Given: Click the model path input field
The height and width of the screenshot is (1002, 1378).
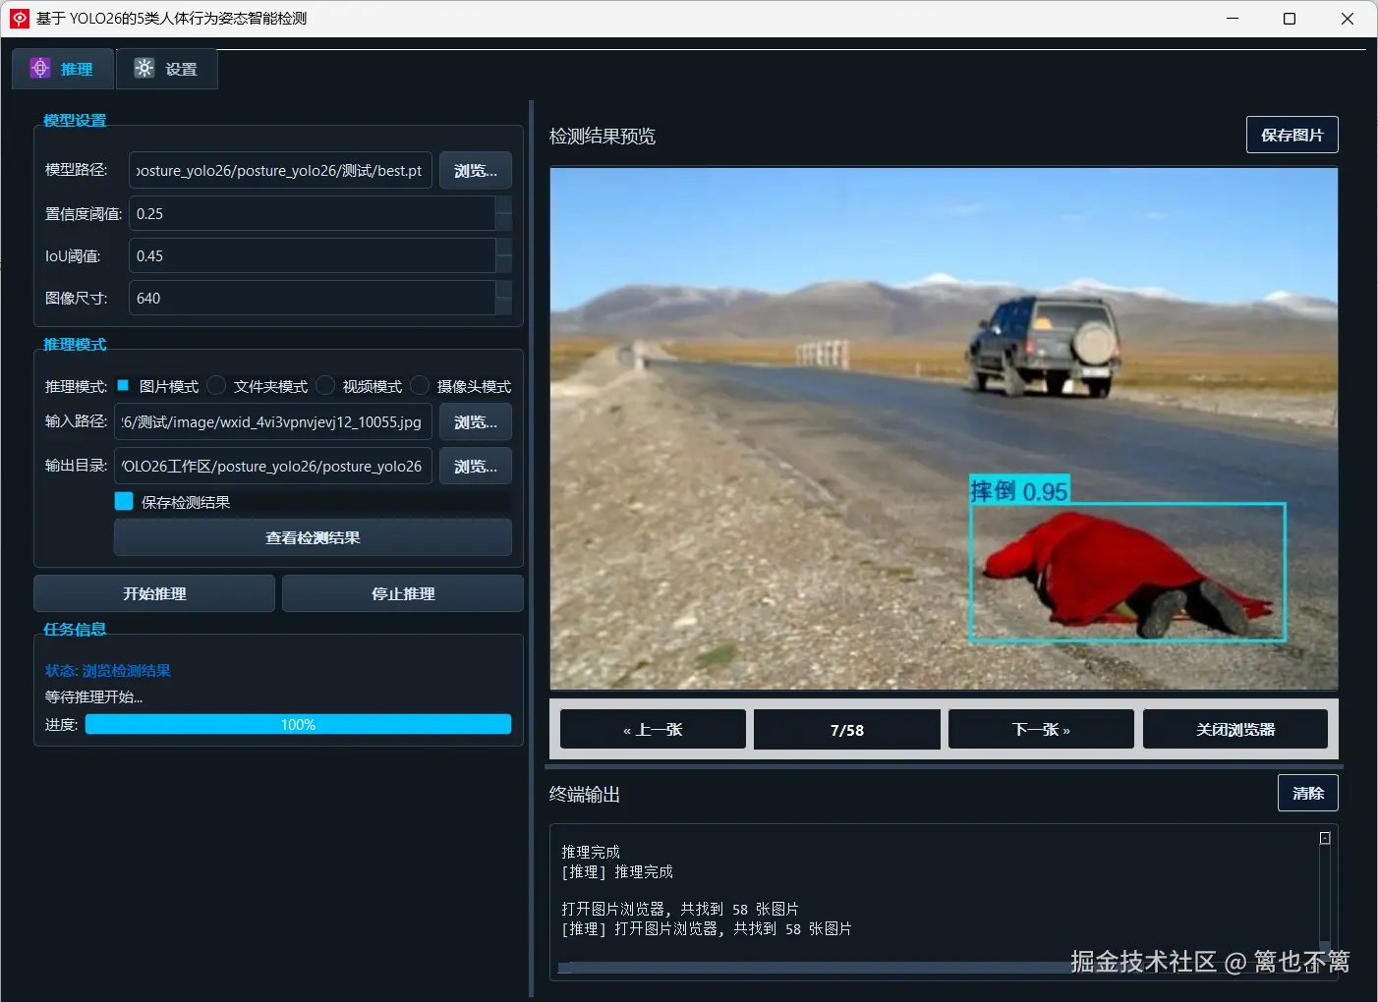Looking at the screenshot, I should [280, 170].
